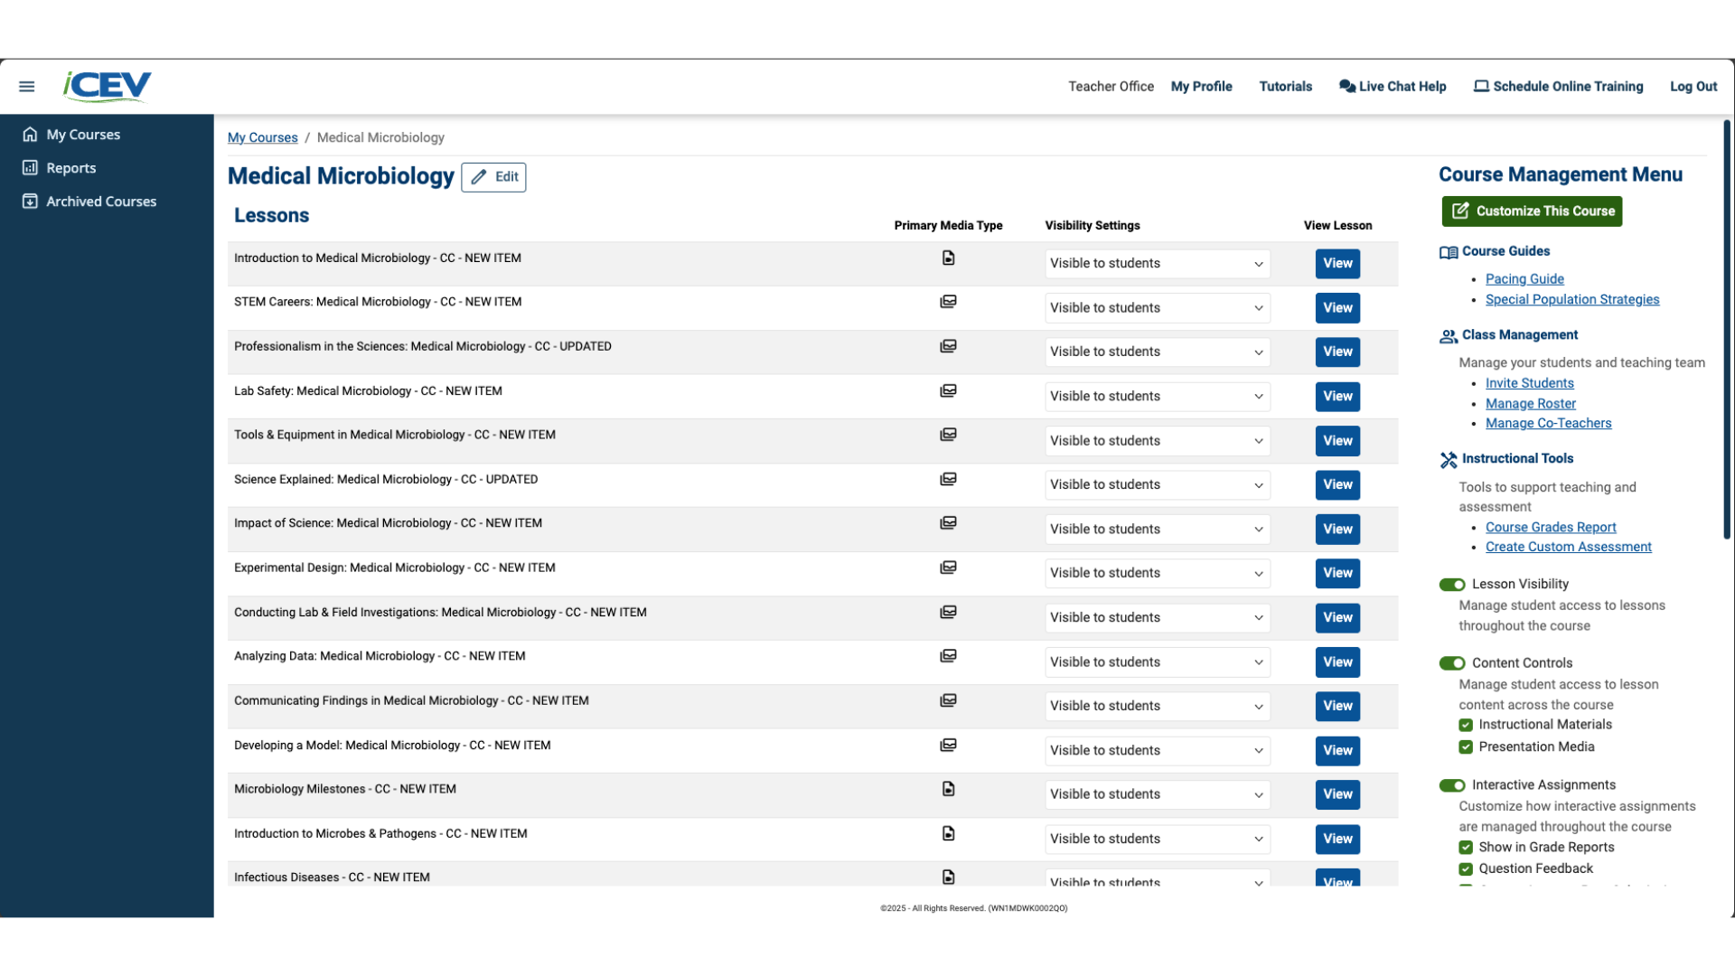Image resolution: width=1735 pixels, height=976 pixels.
Task: Uncheck the Presentation Media checkbox
Action: click(1466, 747)
